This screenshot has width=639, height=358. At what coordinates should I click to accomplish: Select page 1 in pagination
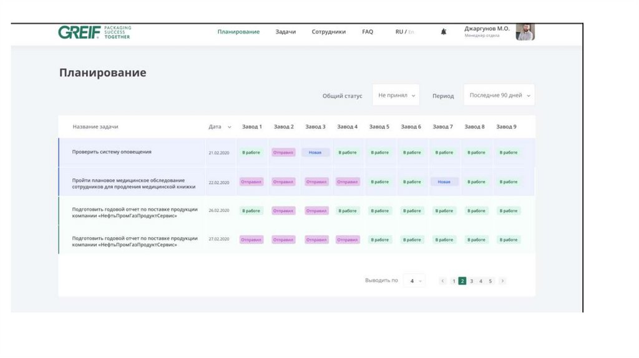coord(454,281)
